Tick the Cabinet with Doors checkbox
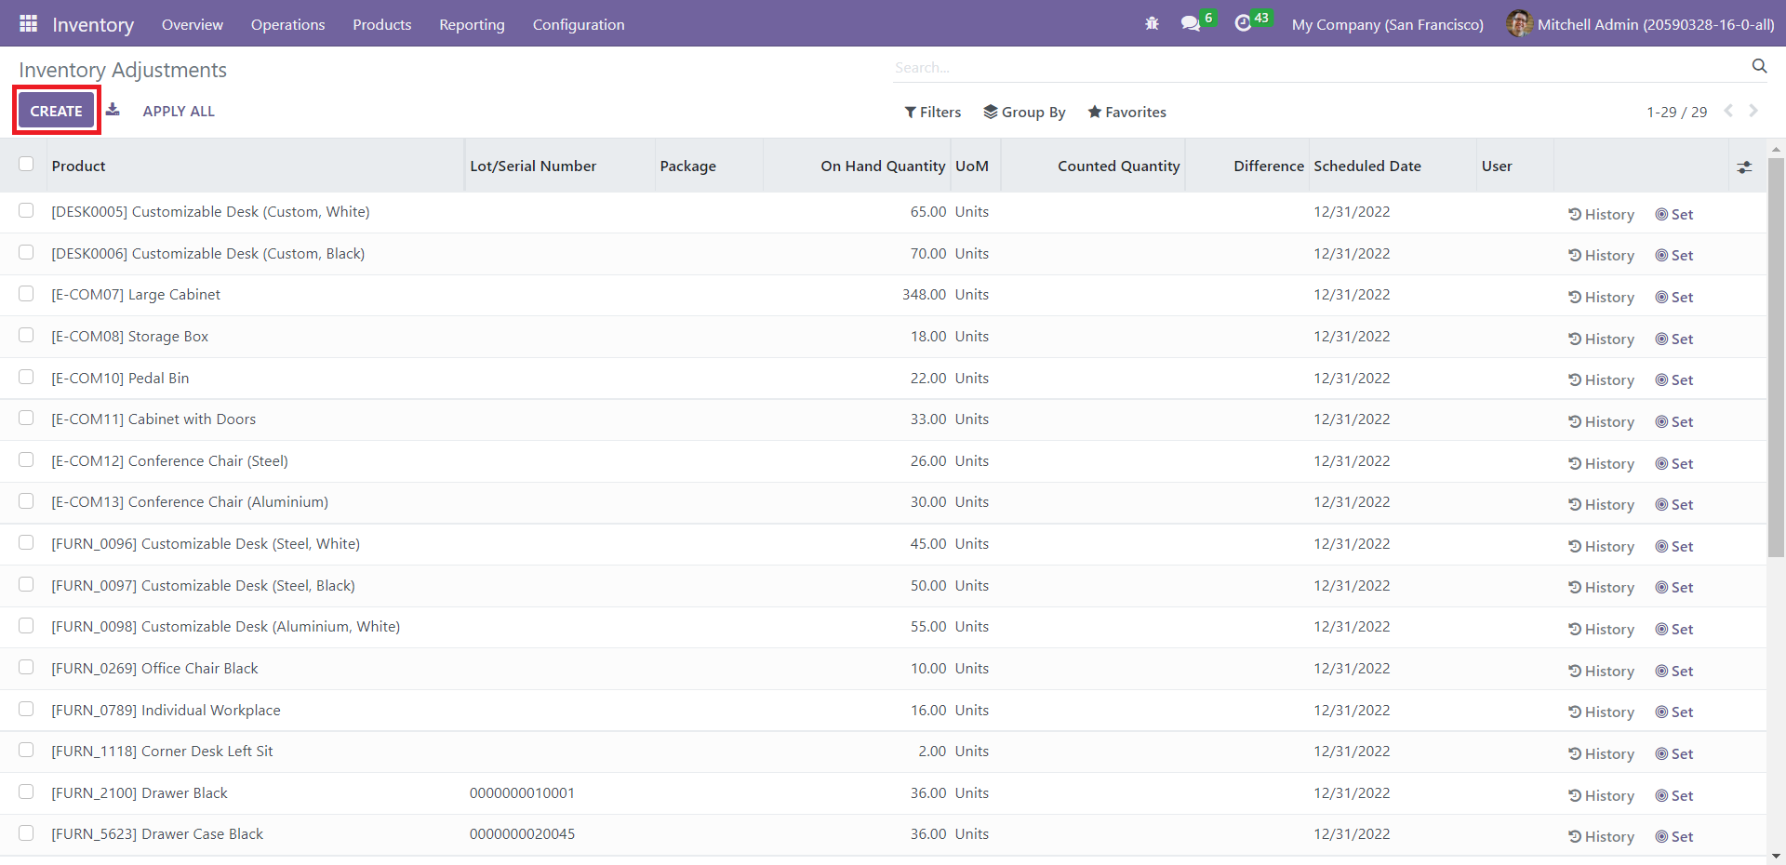 click(26, 418)
